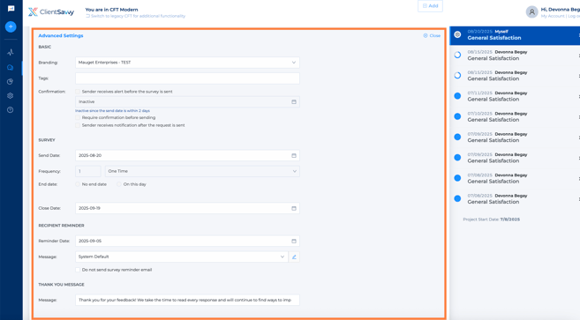Screen dimensions: 580x320
Task: Click the Advanced Settings heading
Action: (x=61, y=35)
